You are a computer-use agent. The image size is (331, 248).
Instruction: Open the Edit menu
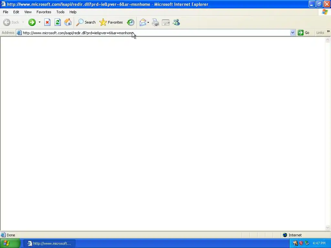(16, 12)
